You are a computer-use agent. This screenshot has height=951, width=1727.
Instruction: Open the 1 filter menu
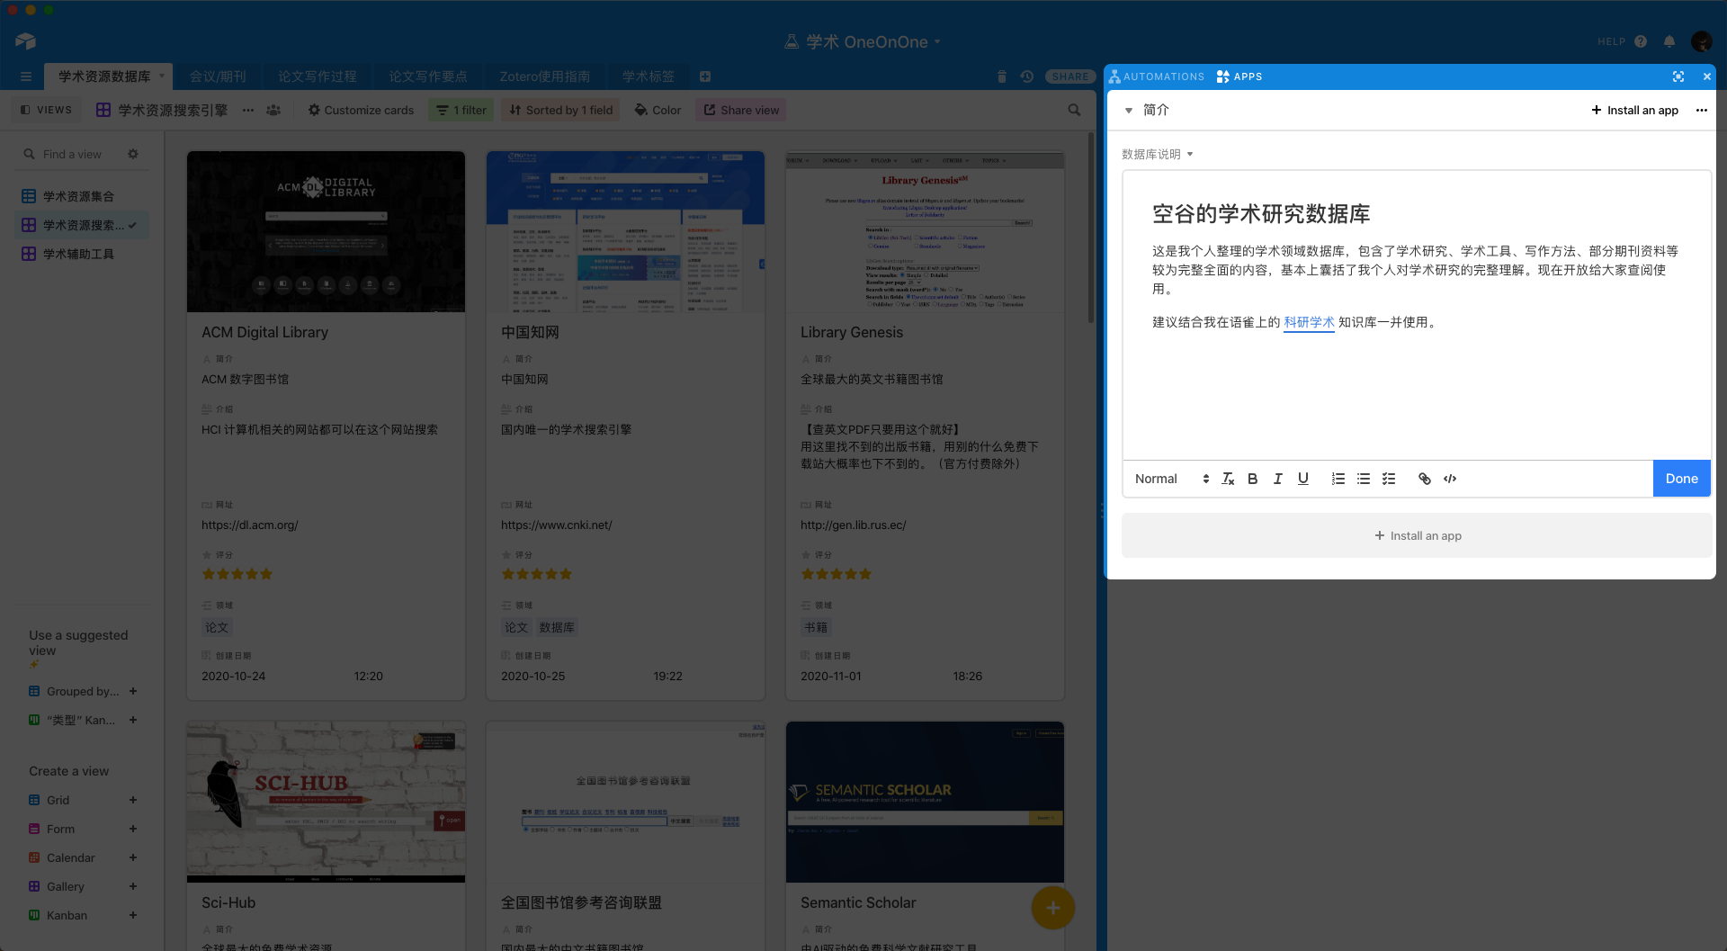coord(461,110)
